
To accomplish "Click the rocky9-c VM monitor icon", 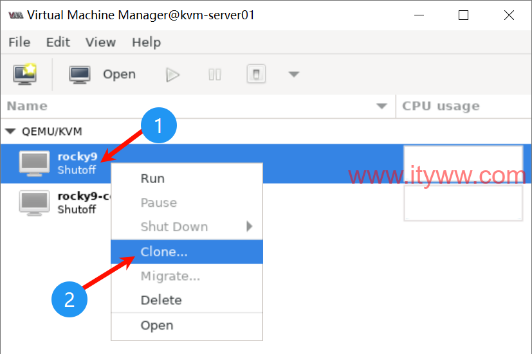I will tap(34, 203).
